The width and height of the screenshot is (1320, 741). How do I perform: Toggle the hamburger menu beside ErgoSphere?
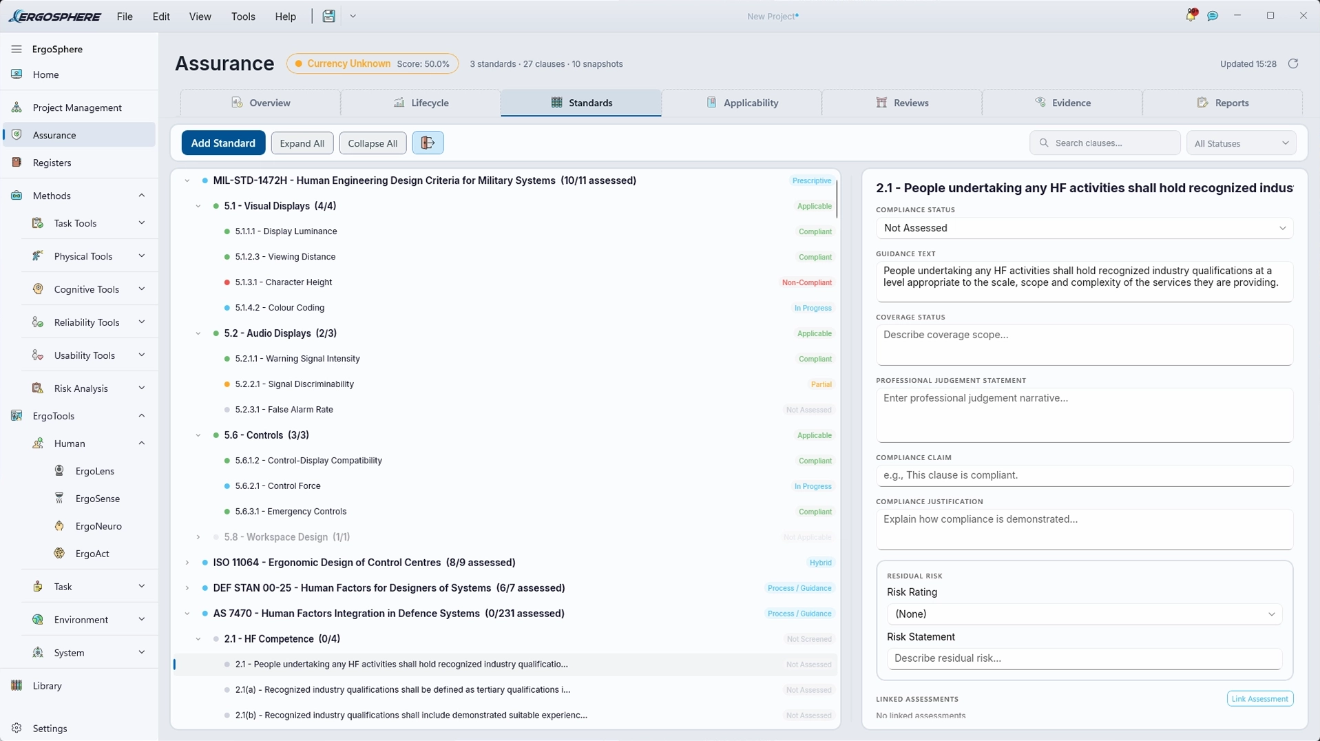(17, 49)
